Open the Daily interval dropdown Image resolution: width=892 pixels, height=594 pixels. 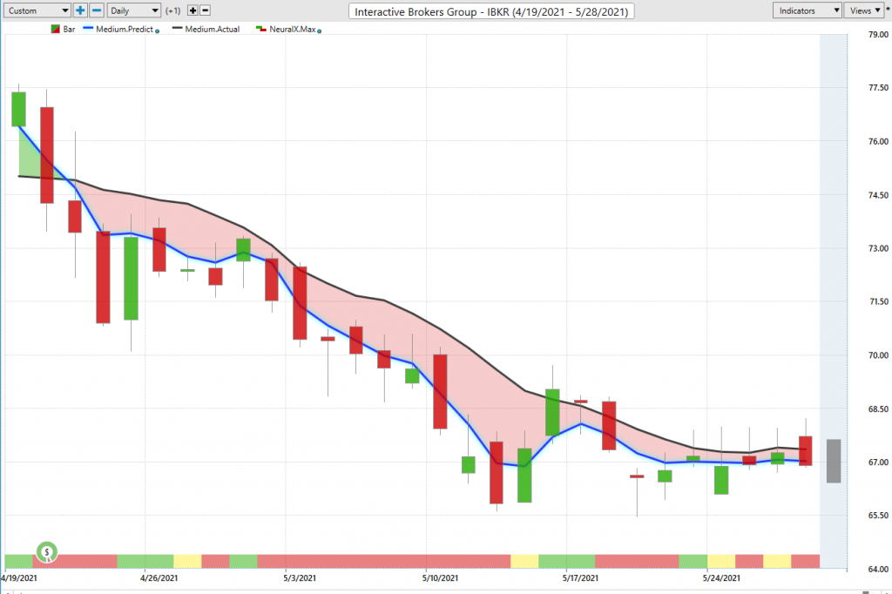tap(134, 10)
